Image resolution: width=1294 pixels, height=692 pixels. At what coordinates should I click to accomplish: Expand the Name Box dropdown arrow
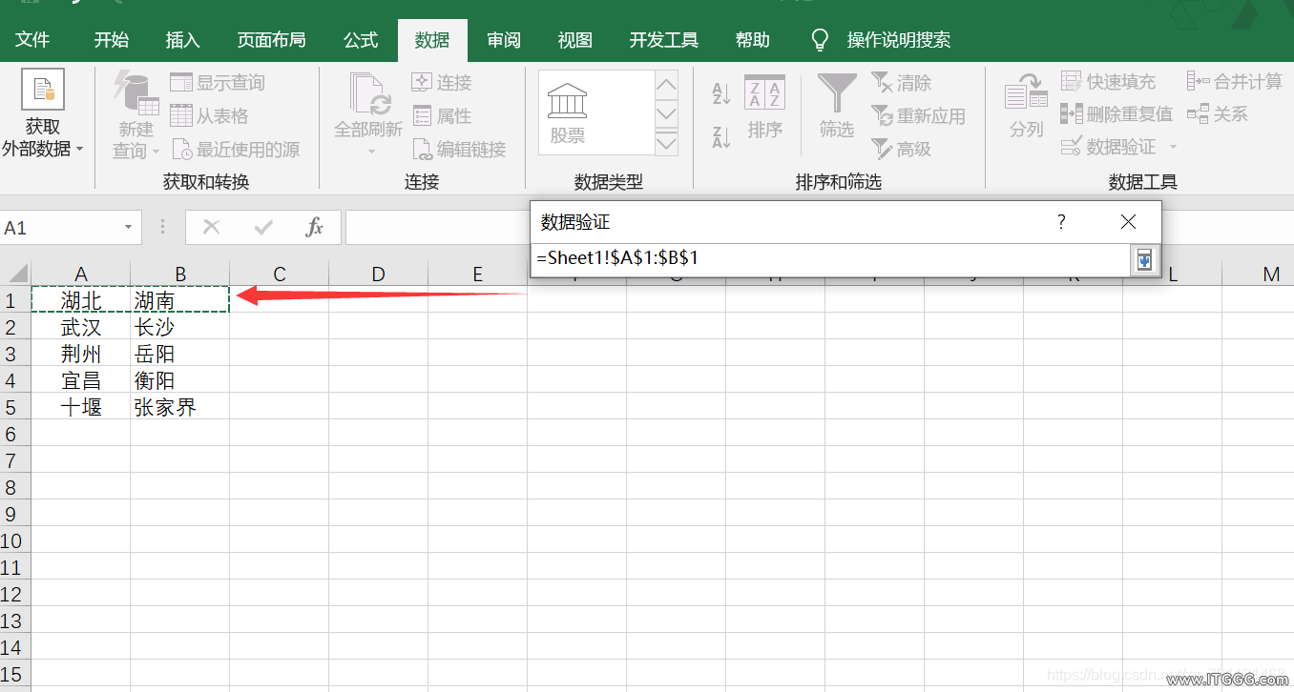click(x=128, y=228)
